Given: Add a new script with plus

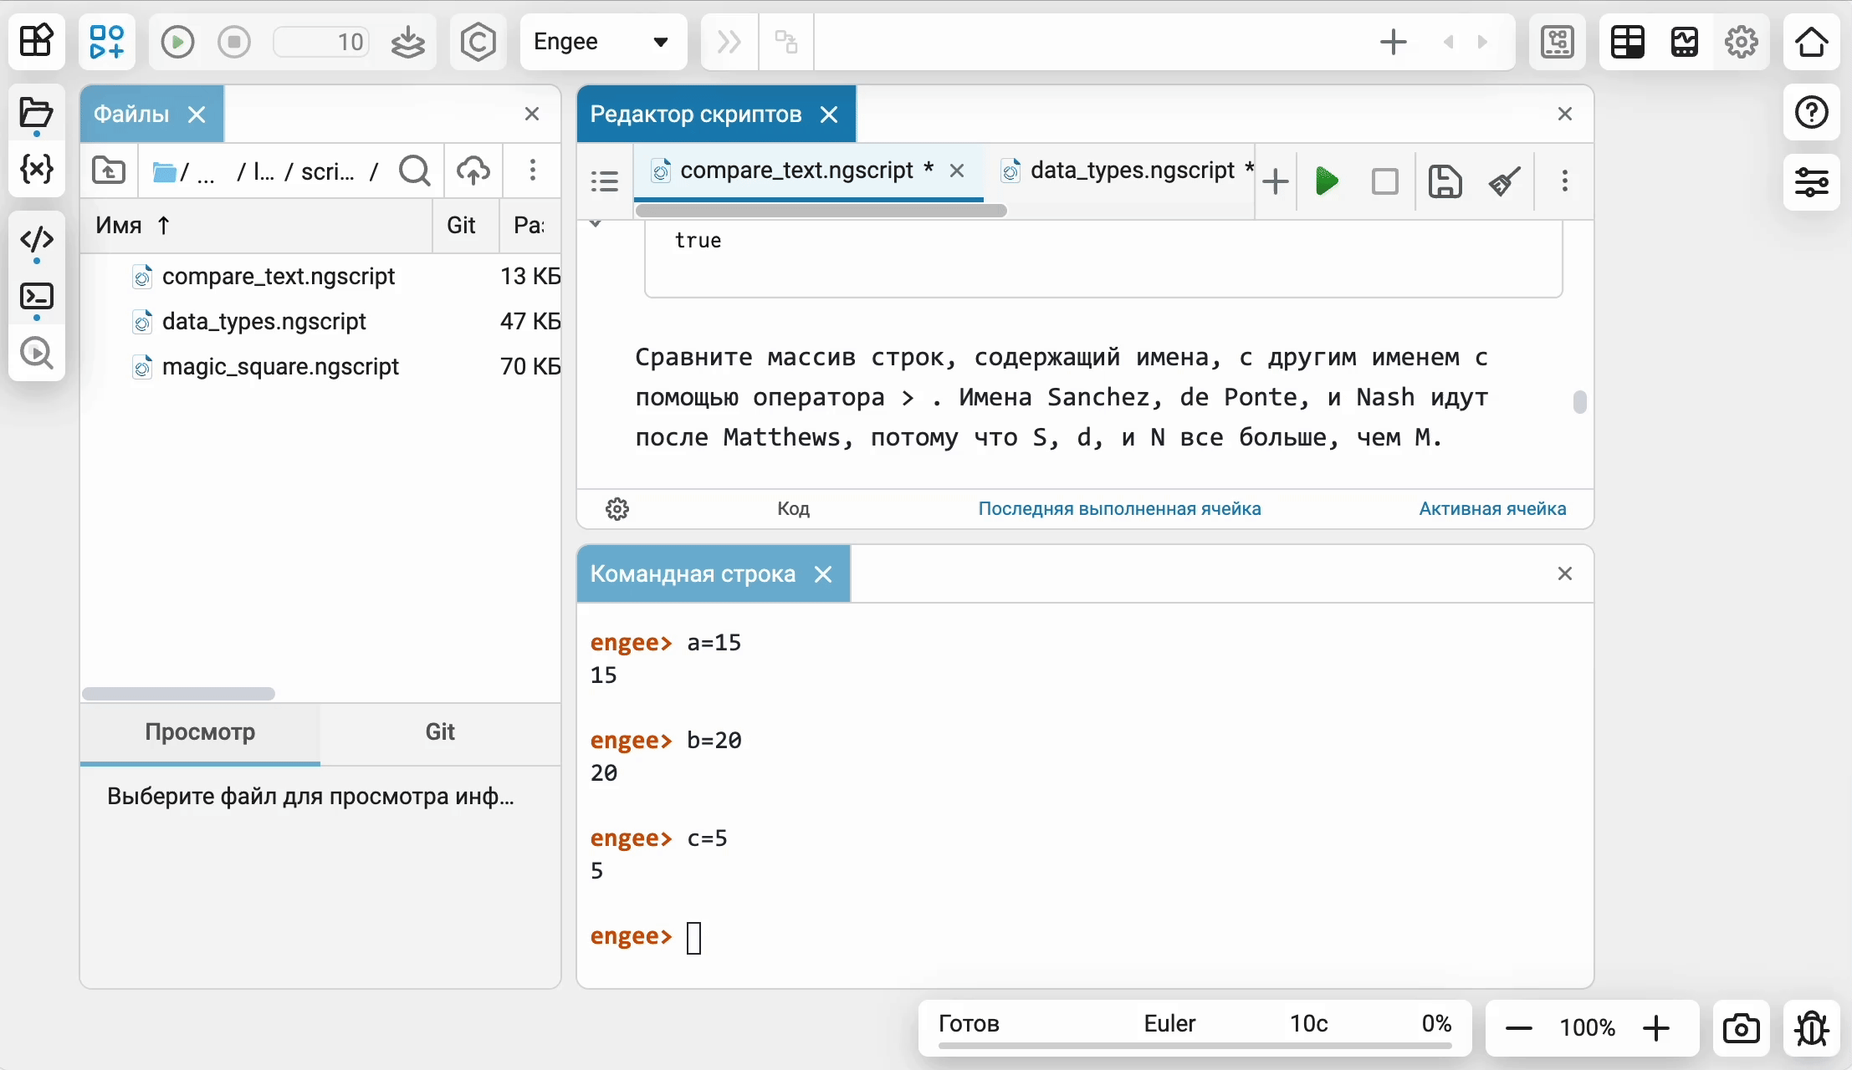Looking at the screenshot, I should point(1276,181).
